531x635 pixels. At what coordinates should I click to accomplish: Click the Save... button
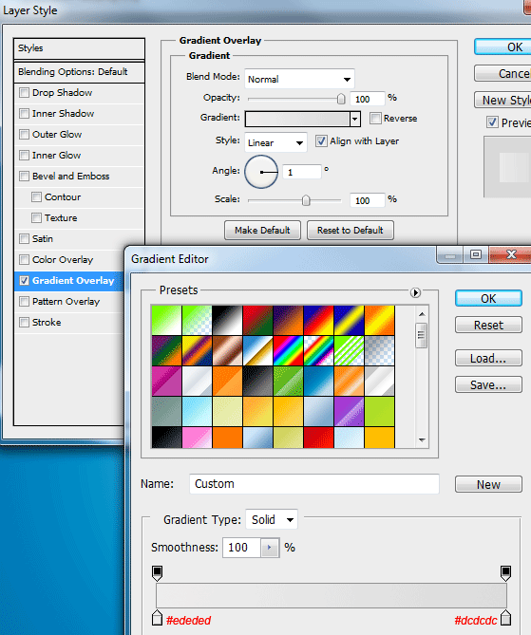(x=488, y=384)
